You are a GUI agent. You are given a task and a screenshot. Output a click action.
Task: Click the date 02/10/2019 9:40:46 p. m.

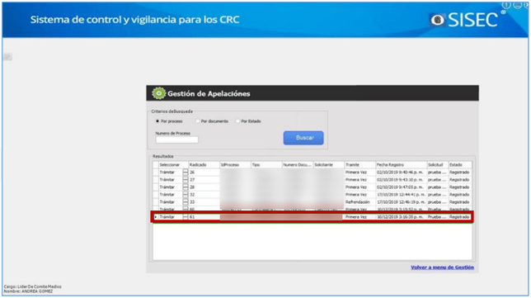tap(400, 173)
